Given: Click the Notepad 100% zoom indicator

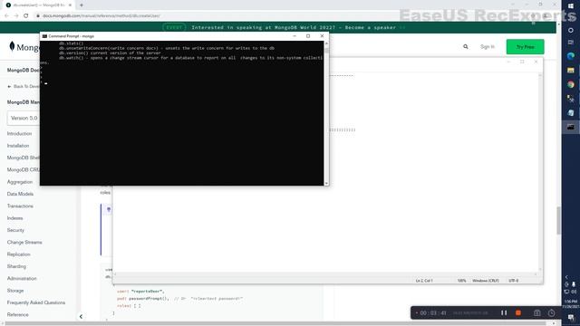Looking at the screenshot, I should click(x=461, y=281).
